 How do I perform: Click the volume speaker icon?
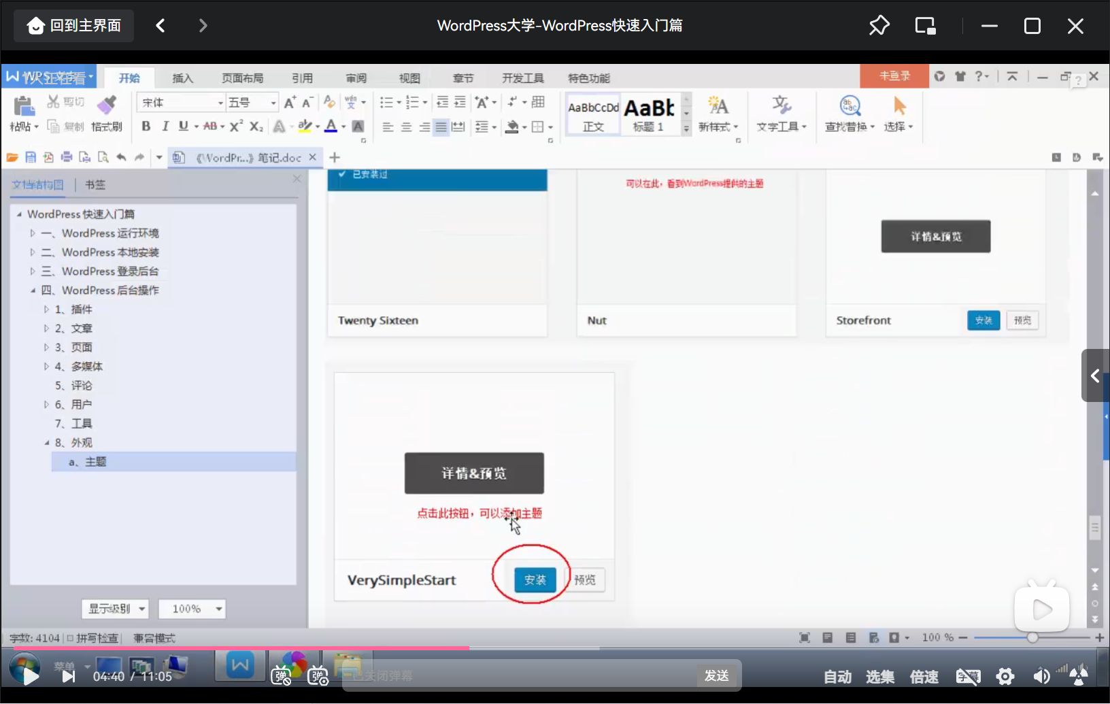[1041, 677]
